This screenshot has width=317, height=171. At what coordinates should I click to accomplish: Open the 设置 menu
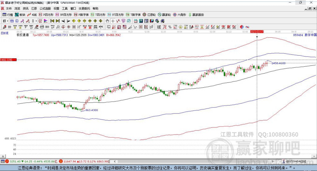(x=56, y=8)
